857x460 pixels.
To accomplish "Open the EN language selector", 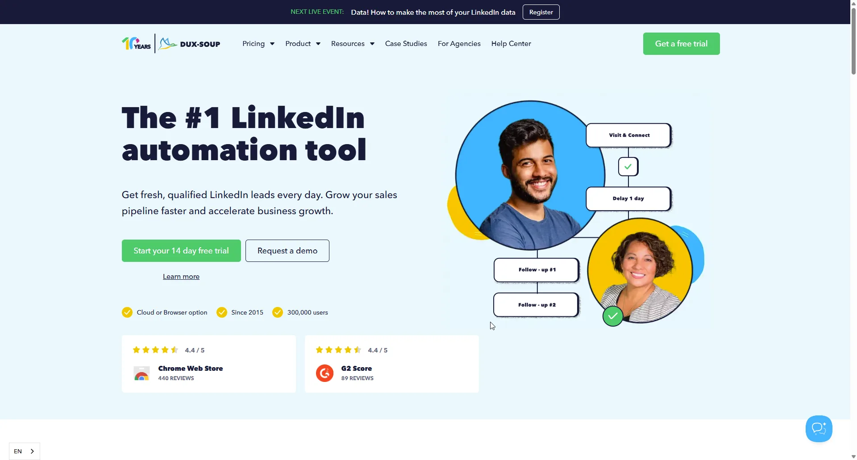I will click(25, 451).
